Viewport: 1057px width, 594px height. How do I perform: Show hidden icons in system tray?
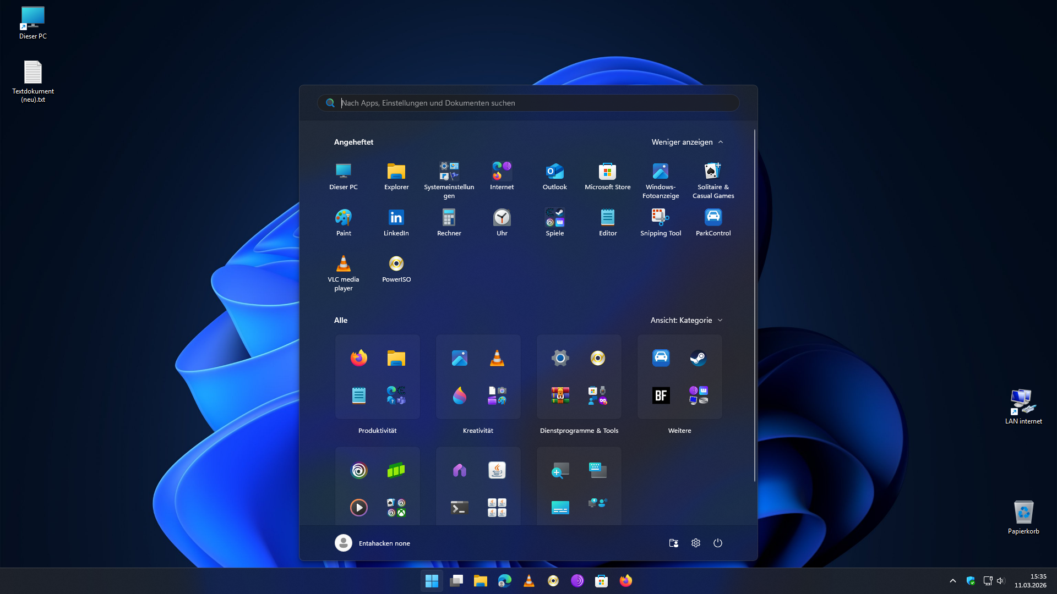click(953, 581)
